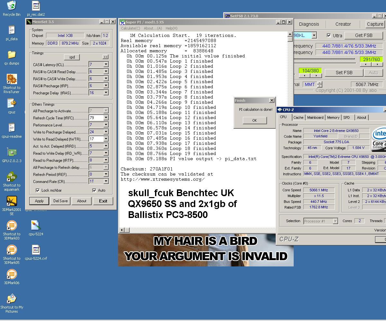
Task: Click Exit button in MemSet
Action: (x=103, y=201)
